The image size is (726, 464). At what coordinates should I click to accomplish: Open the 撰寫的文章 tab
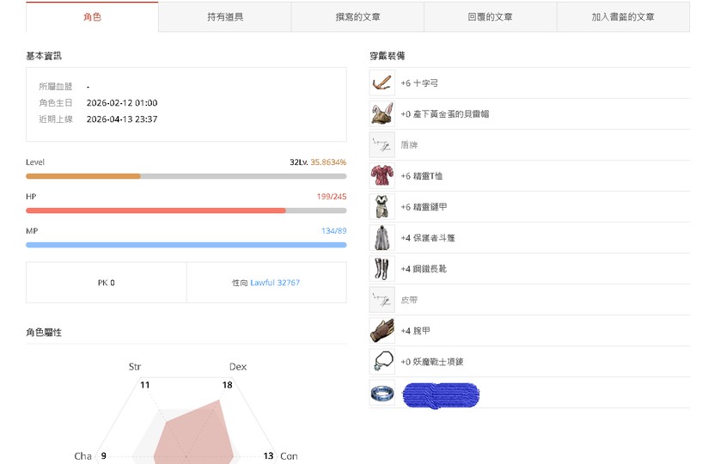tap(357, 17)
